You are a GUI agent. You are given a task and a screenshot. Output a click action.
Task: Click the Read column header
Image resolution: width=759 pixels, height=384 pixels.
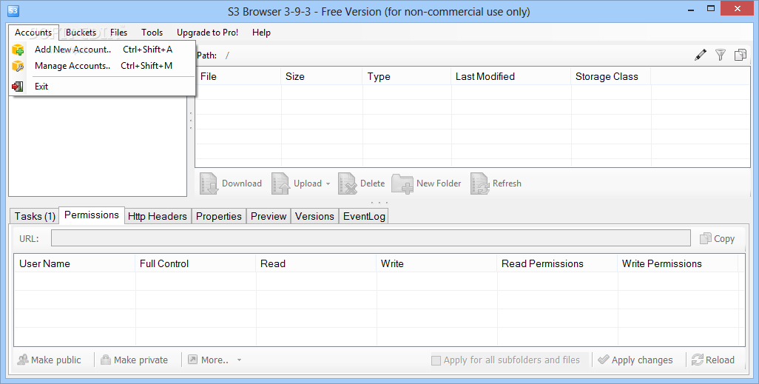pos(316,264)
